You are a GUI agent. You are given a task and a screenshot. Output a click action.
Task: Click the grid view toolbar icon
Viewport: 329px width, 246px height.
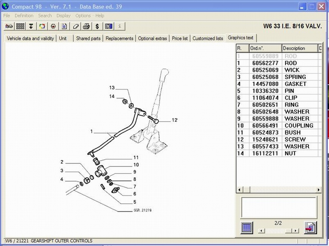(x=20, y=26)
